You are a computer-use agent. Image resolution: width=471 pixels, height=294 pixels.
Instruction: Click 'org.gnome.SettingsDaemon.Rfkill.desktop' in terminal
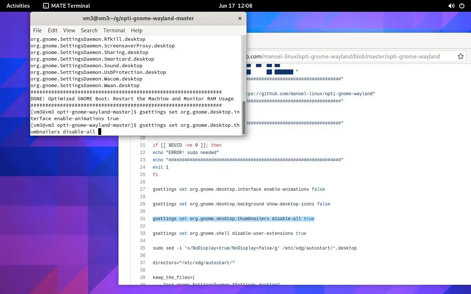(x=88, y=39)
